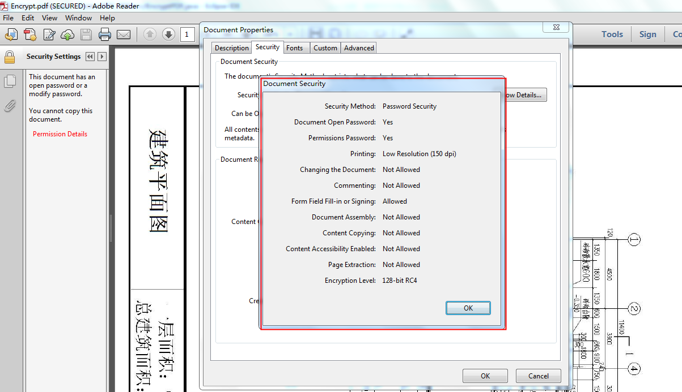Click the 'Page Extraction:' label
682x392 pixels.
351,265
